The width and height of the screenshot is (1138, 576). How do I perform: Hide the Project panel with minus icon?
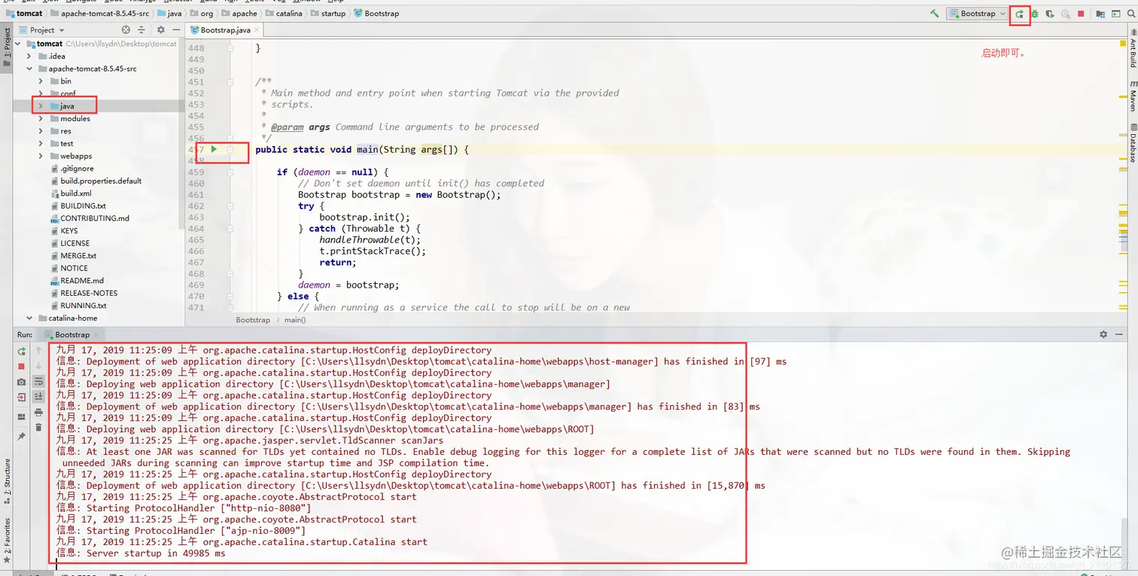[175, 30]
